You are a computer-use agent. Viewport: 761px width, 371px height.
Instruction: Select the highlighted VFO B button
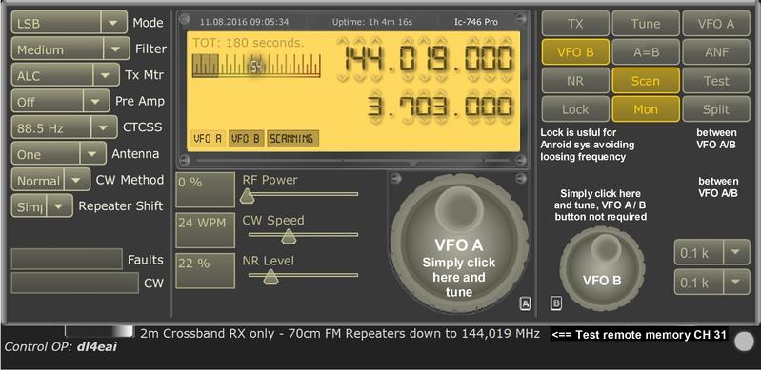coord(575,52)
